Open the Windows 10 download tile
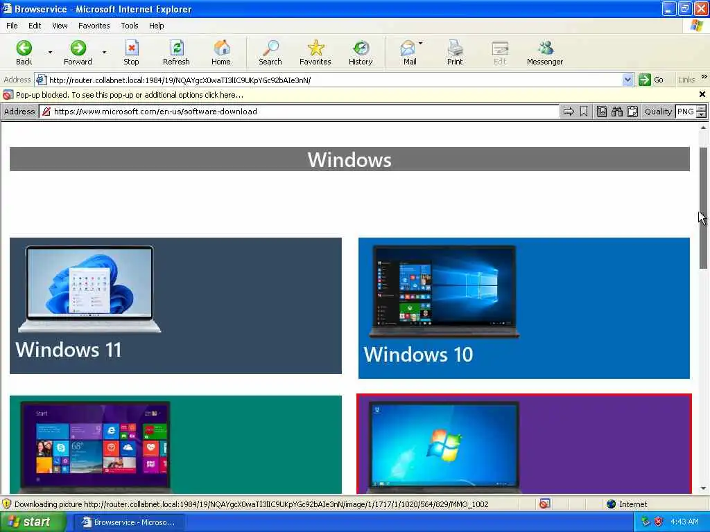 [524, 308]
